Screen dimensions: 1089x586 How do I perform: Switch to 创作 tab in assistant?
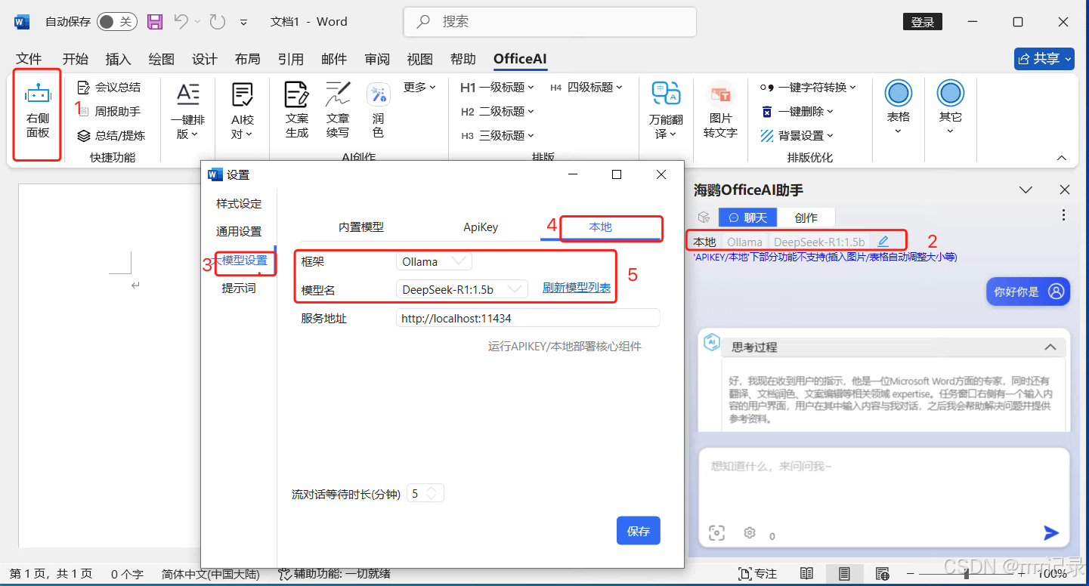click(x=806, y=217)
